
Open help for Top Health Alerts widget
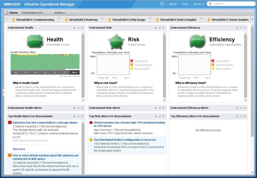(x=82, y=116)
